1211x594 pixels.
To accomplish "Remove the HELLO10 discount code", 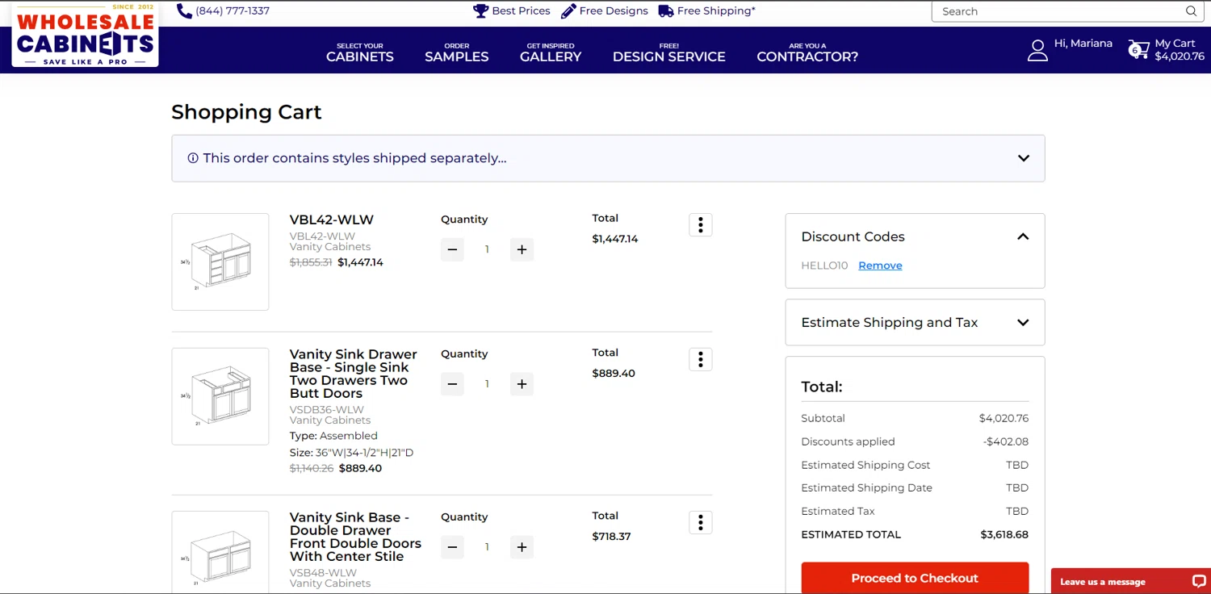I will [880, 266].
